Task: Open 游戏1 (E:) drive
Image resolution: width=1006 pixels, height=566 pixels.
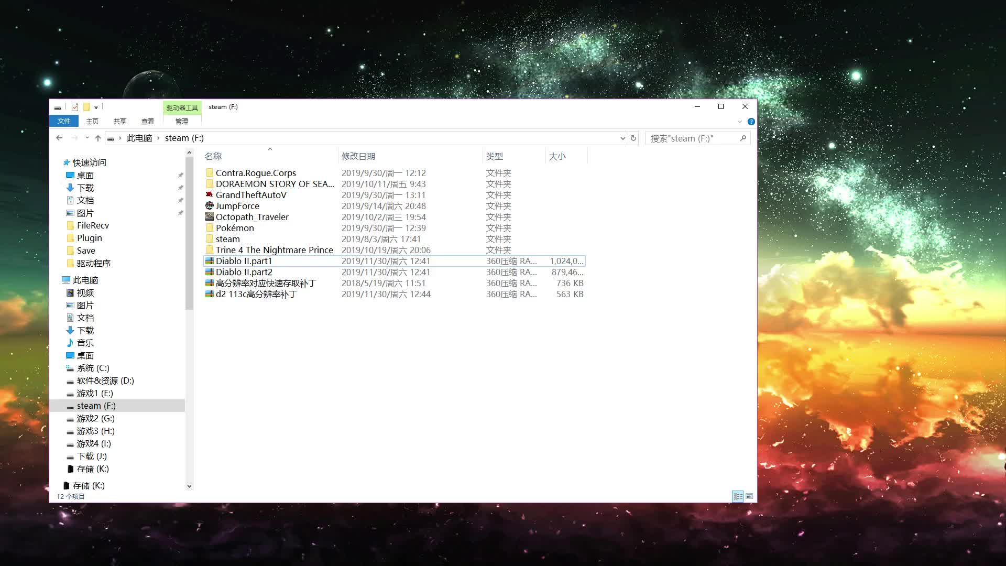Action: coord(95,393)
